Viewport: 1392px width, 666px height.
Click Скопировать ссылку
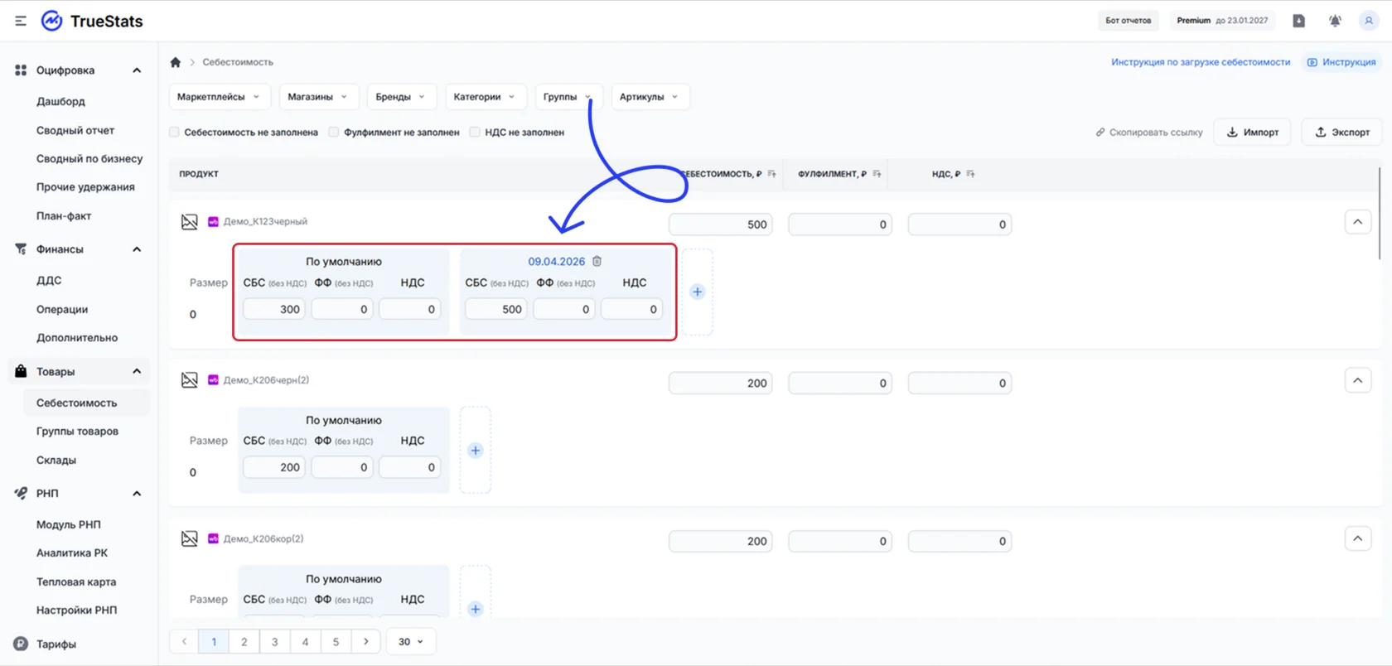pyautogui.click(x=1149, y=132)
